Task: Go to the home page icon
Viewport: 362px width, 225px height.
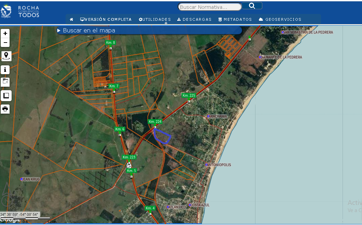Action: coord(71,19)
